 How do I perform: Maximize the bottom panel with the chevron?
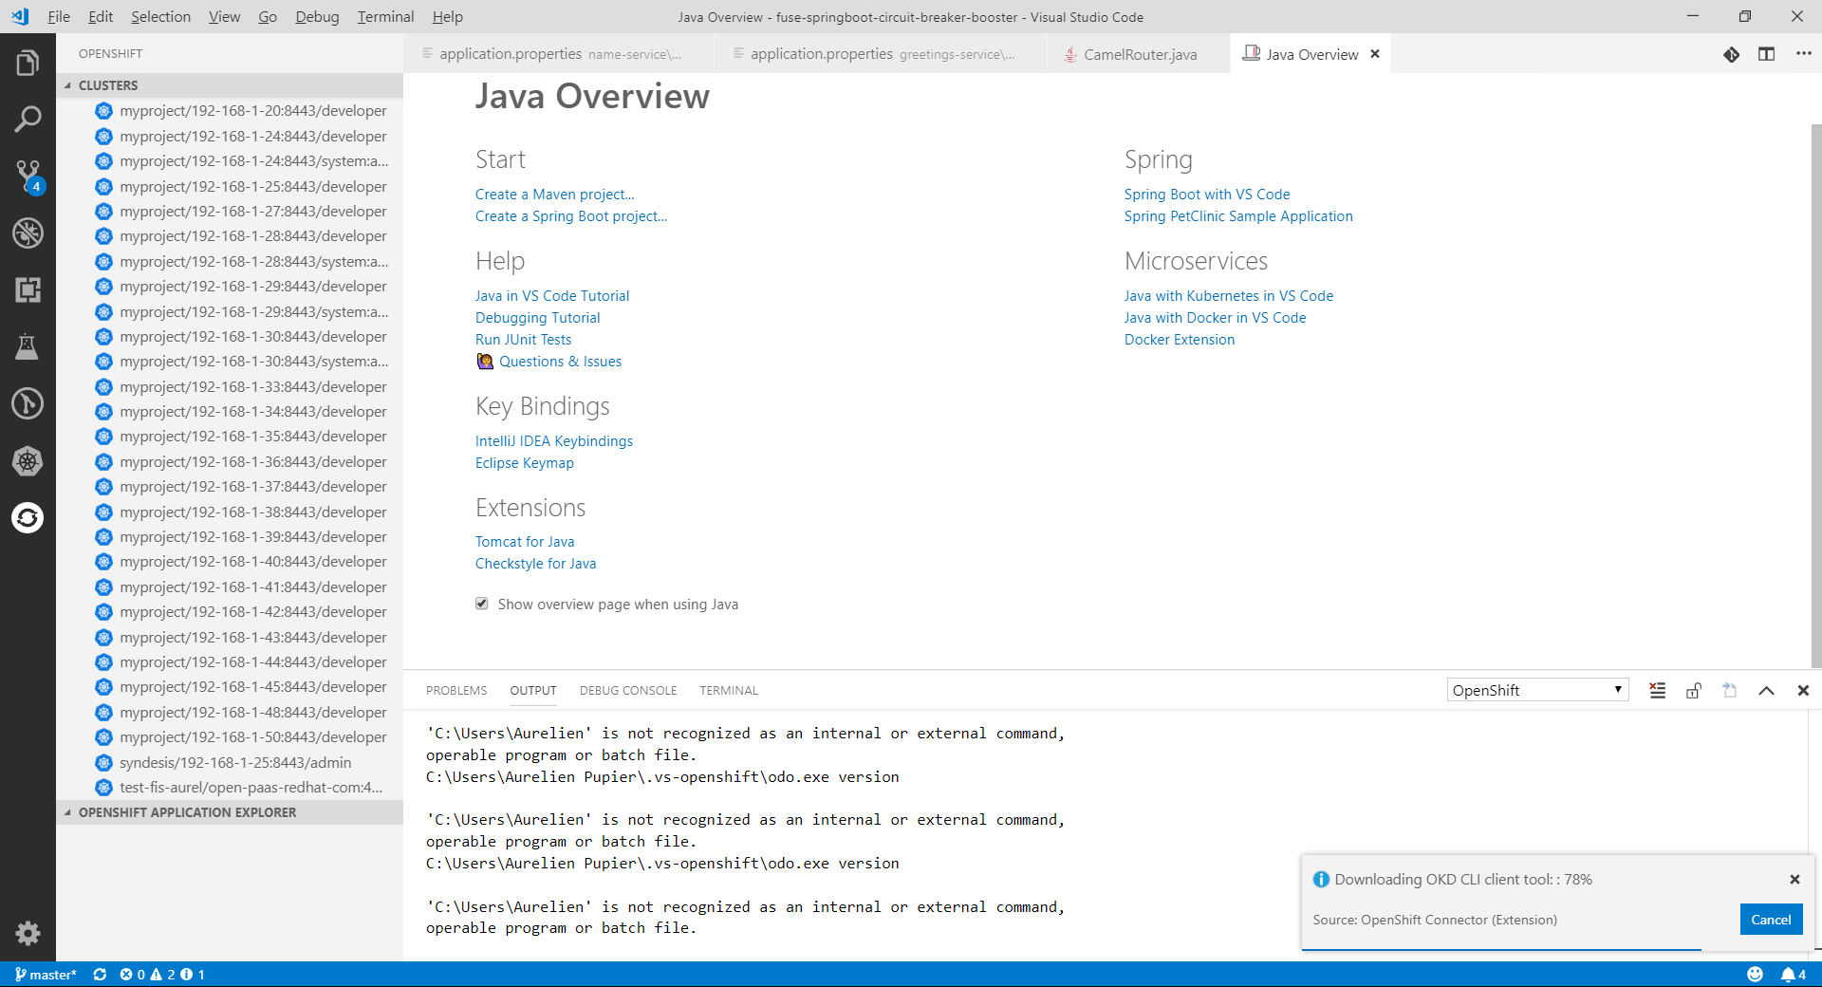coord(1766,691)
